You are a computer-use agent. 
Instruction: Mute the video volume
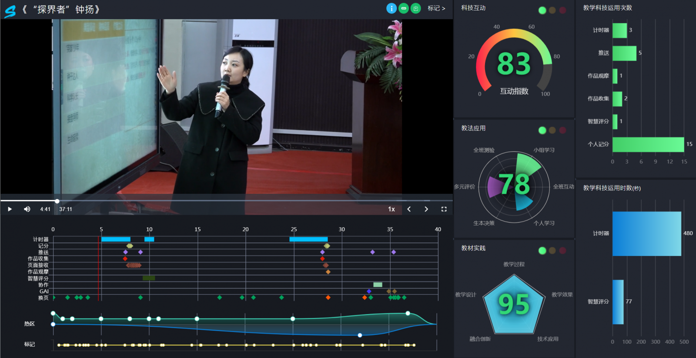click(27, 209)
